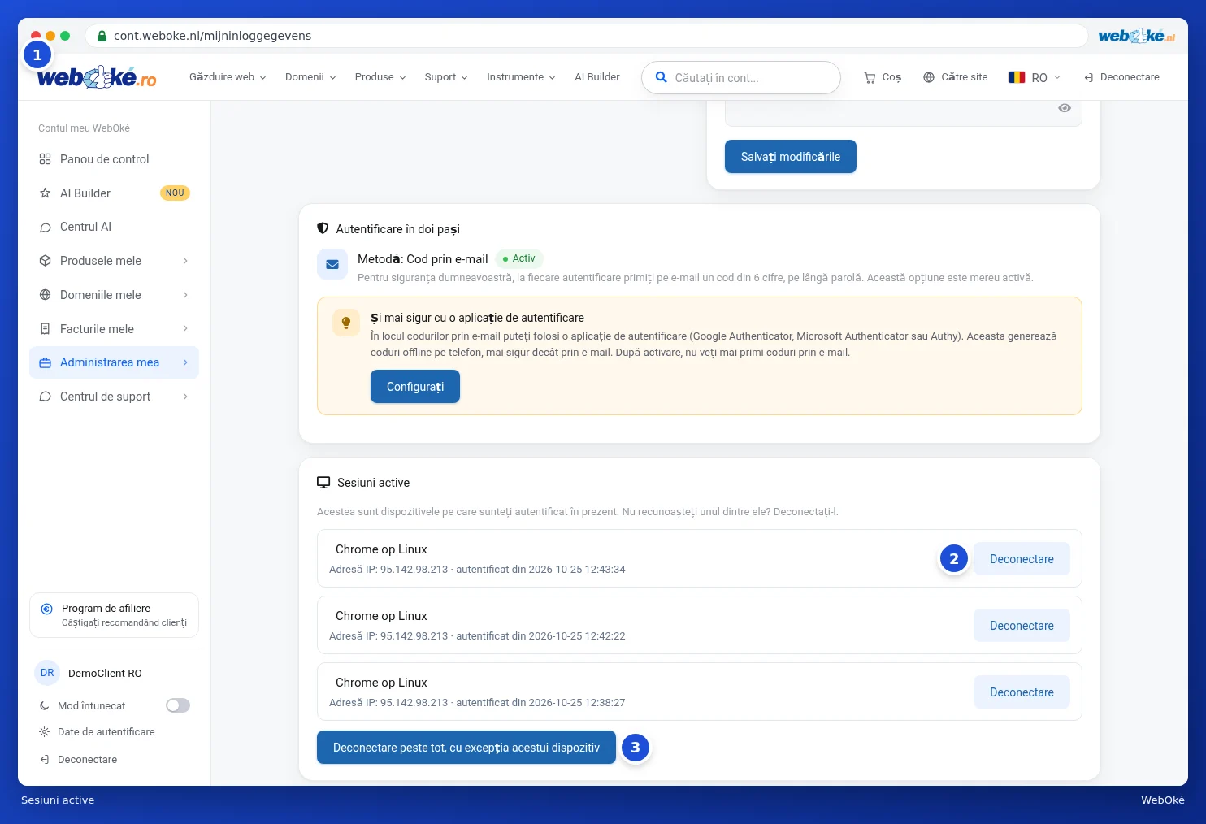Open the Domenii dropdown menu

(x=310, y=77)
